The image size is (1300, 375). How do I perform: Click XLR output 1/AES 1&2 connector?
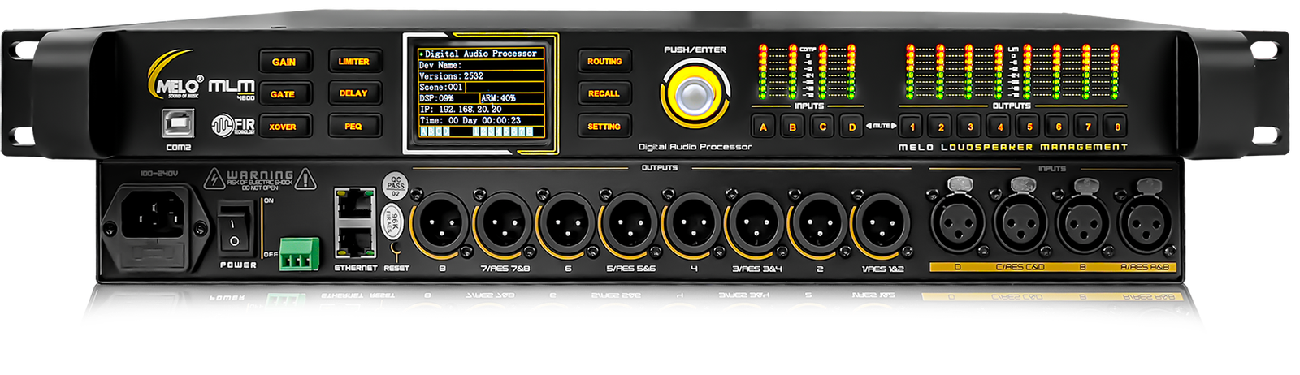(882, 223)
